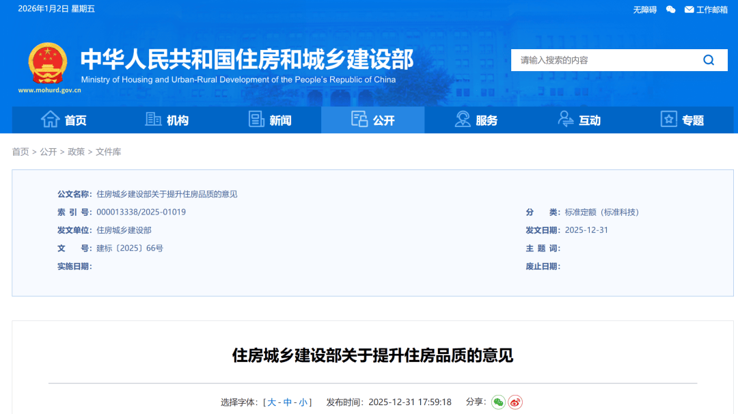Select the 公开 navigation tab
The width and height of the screenshot is (738, 414).
coord(373,120)
